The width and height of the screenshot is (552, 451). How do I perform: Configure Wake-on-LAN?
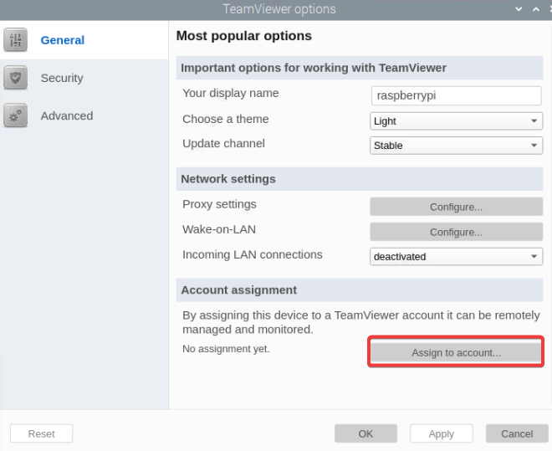tap(456, 232)
